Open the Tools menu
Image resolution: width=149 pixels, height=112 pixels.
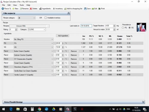[22, 5]
